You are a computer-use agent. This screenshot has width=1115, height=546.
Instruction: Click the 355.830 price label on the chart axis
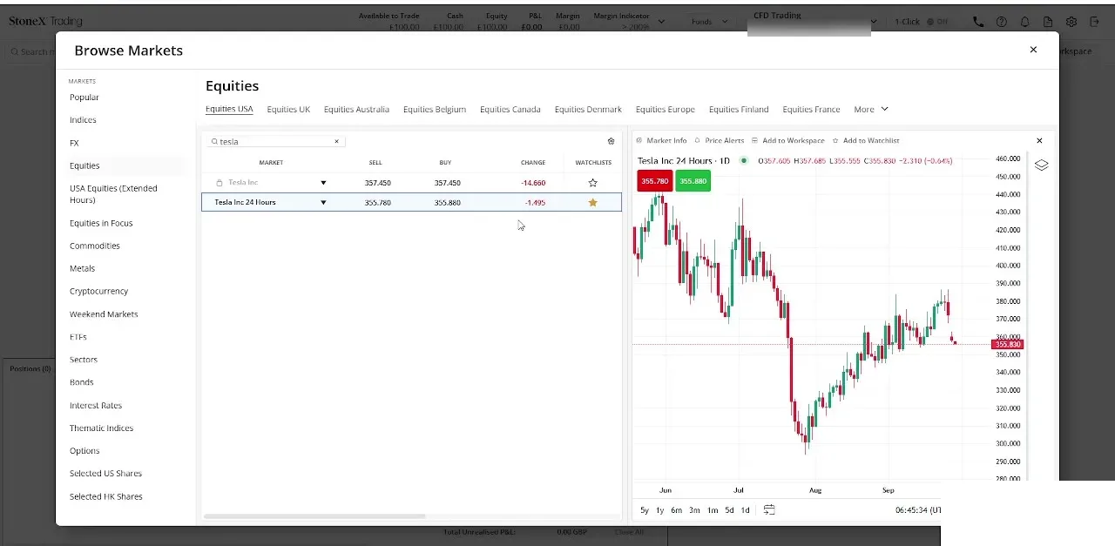click(1007, 345)
